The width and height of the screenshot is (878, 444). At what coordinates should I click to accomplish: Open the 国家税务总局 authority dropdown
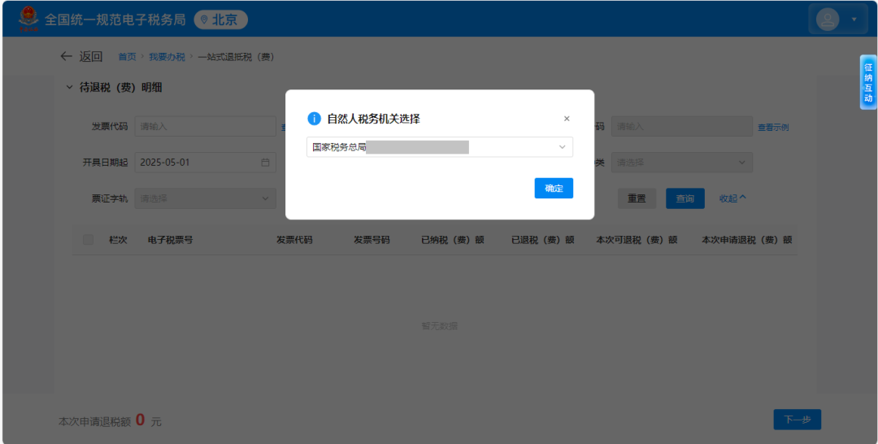click(x=440, y=147)
